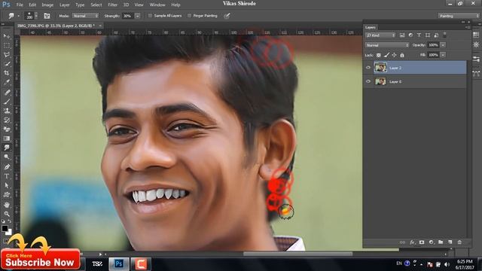Select the Lasso tool

(7, 55)
